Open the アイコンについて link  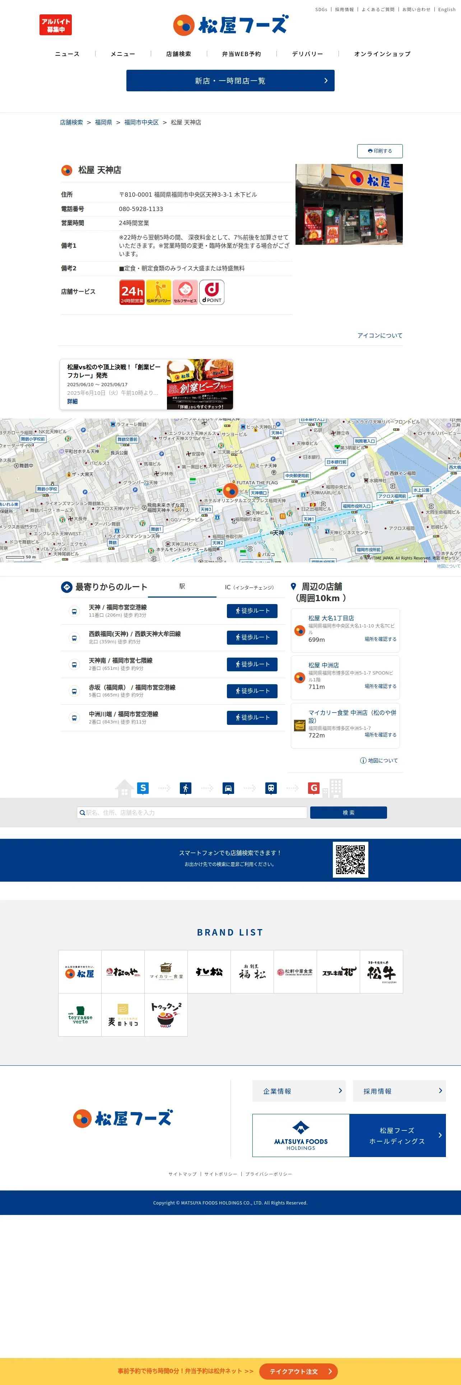pyautogui.click(x=380, y=335)
